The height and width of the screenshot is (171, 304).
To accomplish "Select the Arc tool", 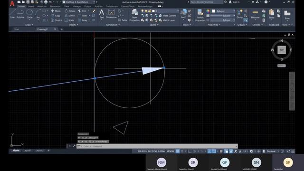I will 38,14.
